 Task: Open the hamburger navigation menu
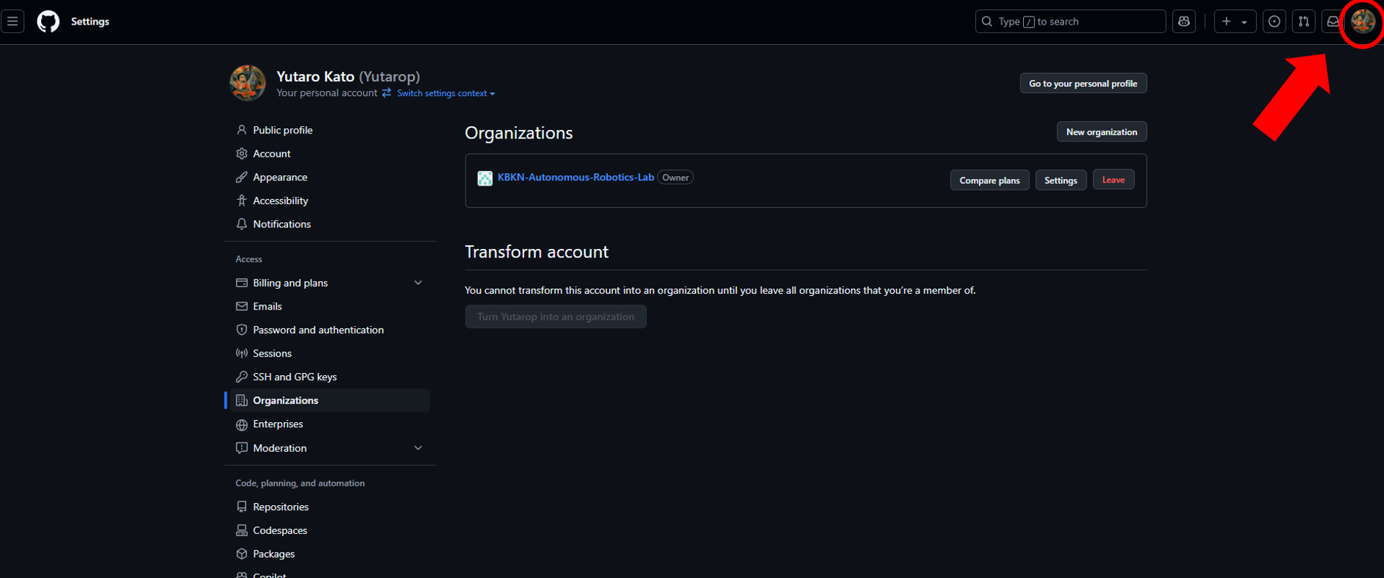pyautogui.click(x=13, y=22)
